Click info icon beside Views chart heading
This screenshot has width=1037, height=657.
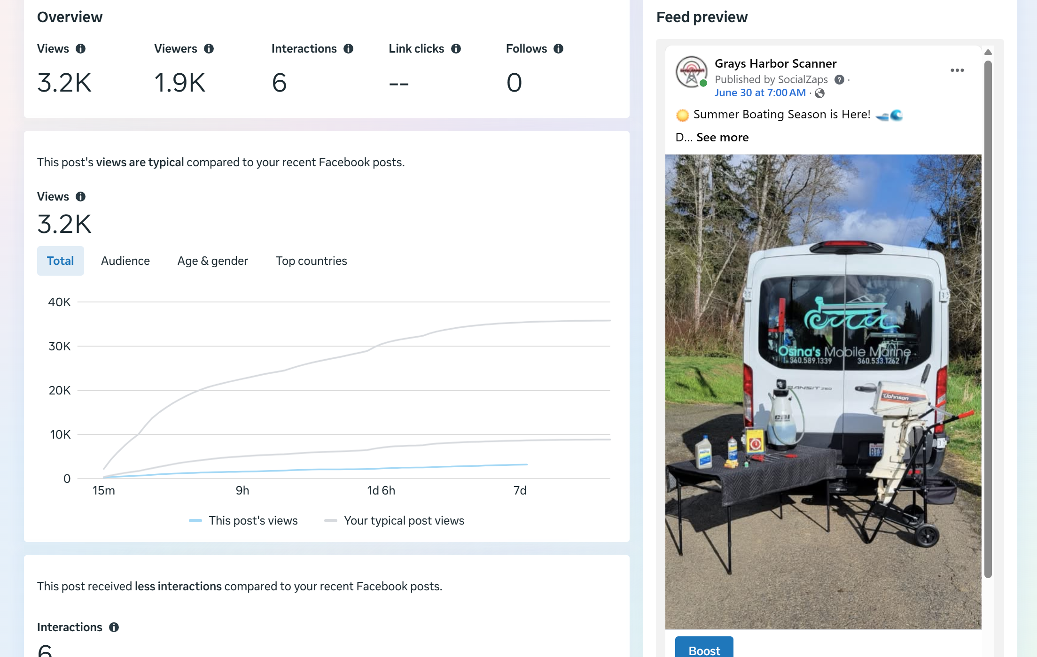click(x=81, y=197)
